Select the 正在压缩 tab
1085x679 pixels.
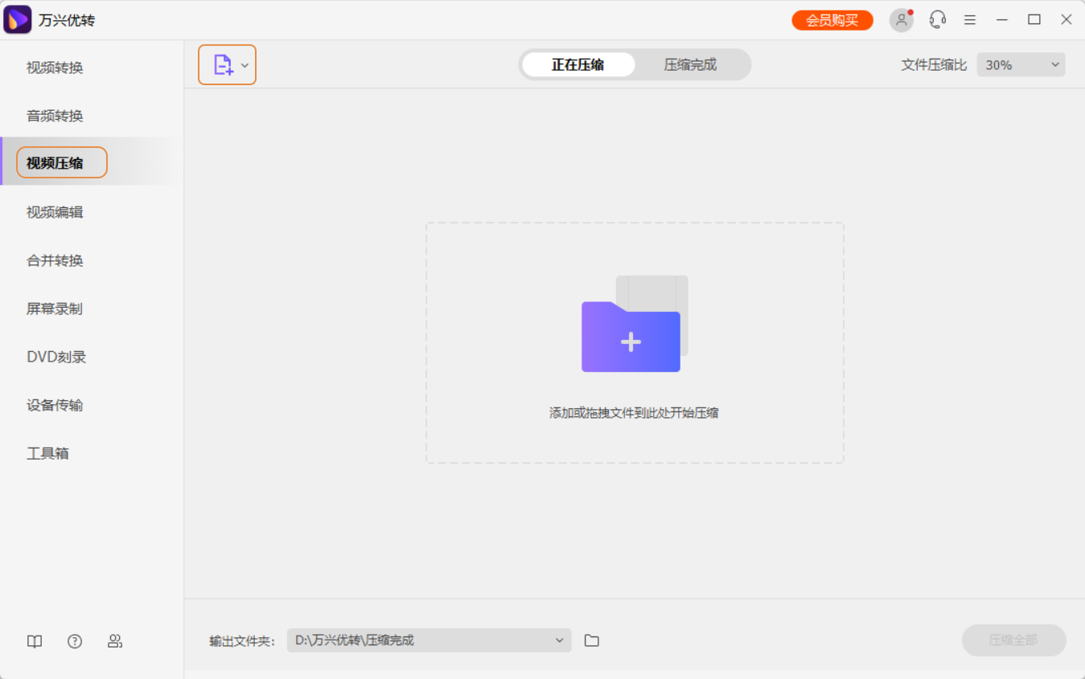pyautogui.click(x=578, y=64)
